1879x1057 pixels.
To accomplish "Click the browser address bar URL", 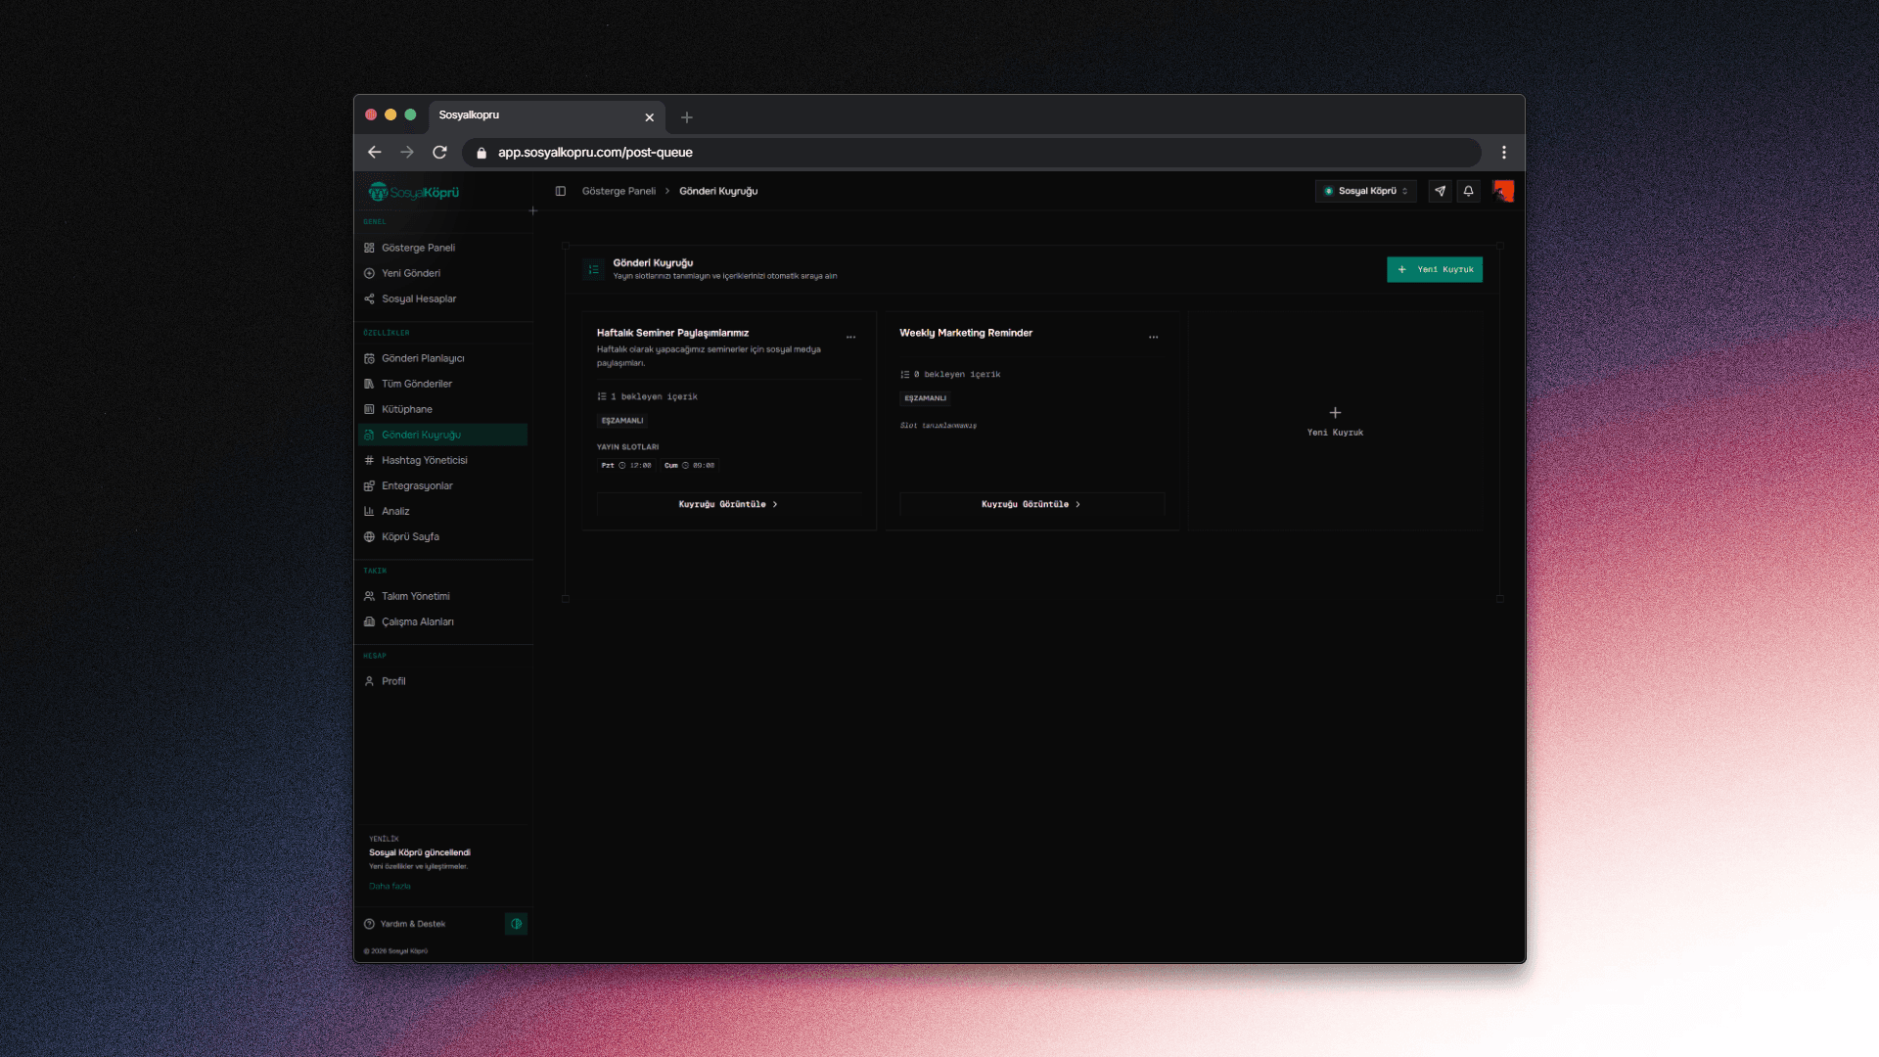I will (x=595, y=153).
